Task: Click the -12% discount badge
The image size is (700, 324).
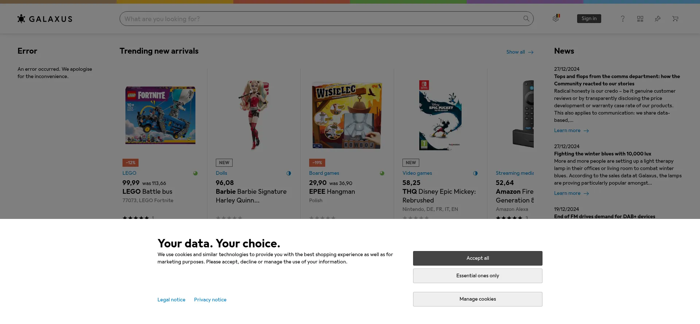Action: click(x=131, y=163)
